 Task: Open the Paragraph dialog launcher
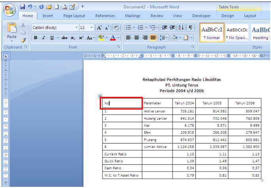(193, 47)
